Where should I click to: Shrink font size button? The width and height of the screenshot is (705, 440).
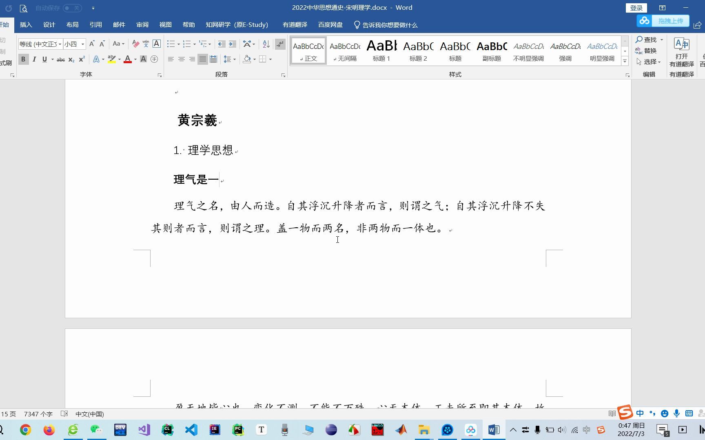(102, 44)
